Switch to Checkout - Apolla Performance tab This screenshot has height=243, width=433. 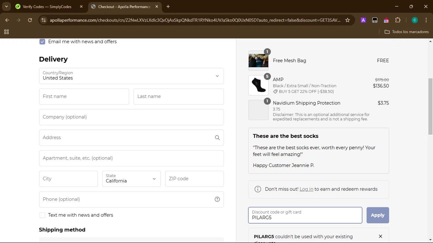[x=124, y=7]
